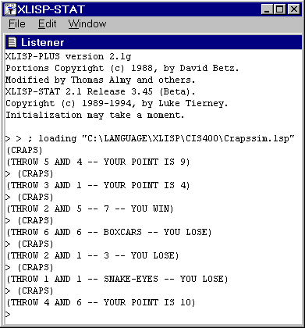Image resolution: width=305 pixels, height=328 pixels.
Task: Click the line "XLISP-PLUS version 2.1g"
Action: tap(69, 56)
